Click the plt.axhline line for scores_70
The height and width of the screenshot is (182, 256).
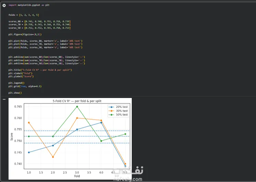[47, 60]
